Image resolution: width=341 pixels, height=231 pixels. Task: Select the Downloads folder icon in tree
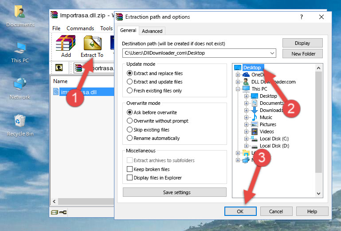point(255,110)
